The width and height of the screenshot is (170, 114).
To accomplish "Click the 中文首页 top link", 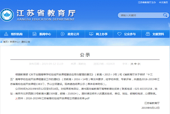I will [x=163, y=2].
